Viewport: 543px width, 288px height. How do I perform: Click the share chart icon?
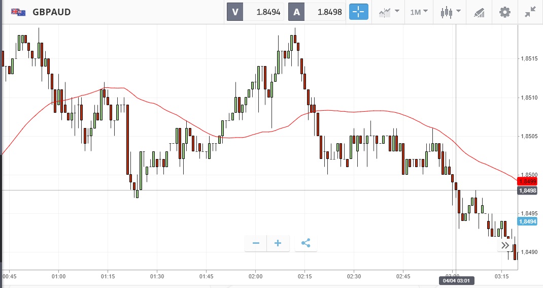(306, 243)
